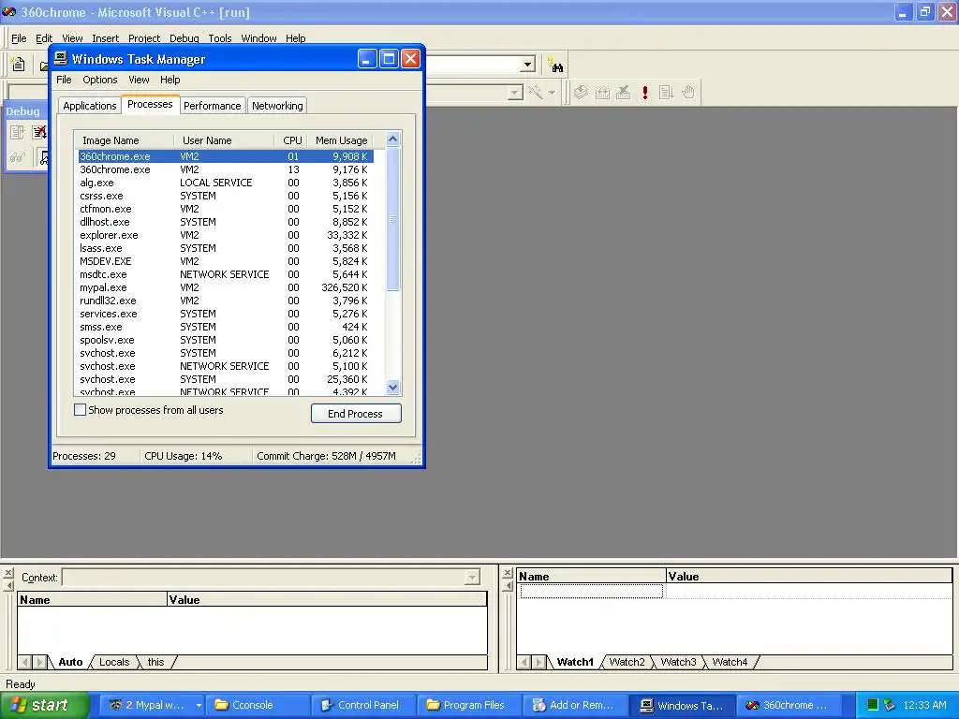Select the Locals tab in Variables pane
Viewport: 959px width, 719px height.
(x=114, y=662)
